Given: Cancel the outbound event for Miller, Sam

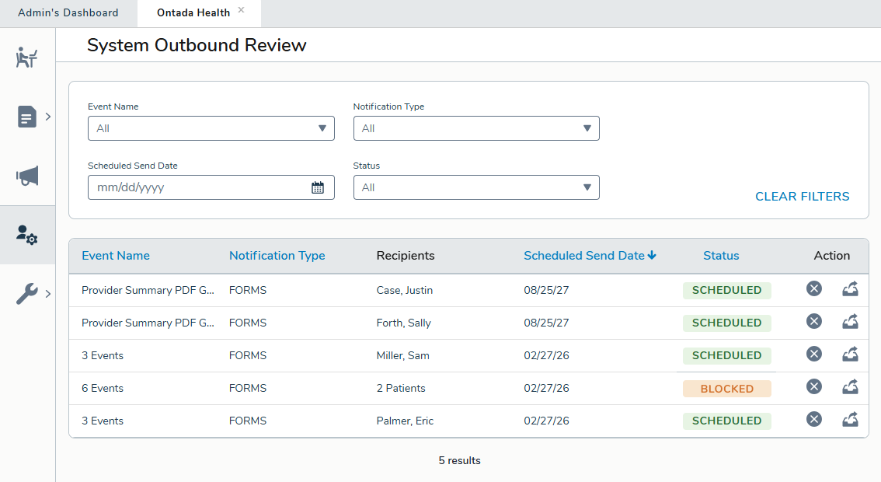Looking at the screenshot, I should pyautogui.click(x=813, y=354).
